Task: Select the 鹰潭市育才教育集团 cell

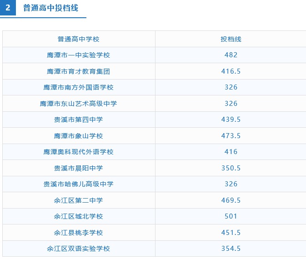Action: click(x=79, y=71)
